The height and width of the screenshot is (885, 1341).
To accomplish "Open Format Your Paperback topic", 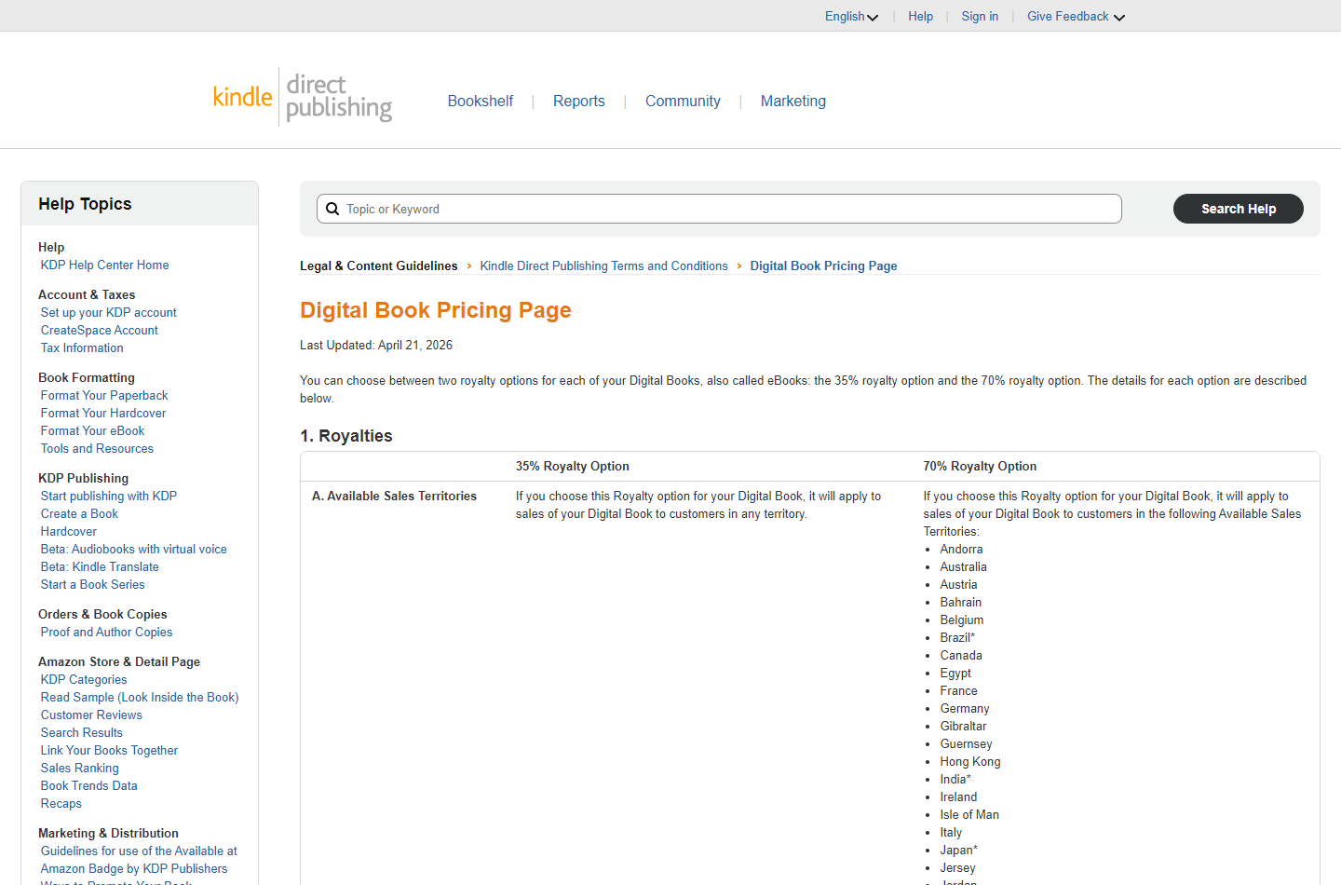I will pyautogui.click(x=104, y=396).
